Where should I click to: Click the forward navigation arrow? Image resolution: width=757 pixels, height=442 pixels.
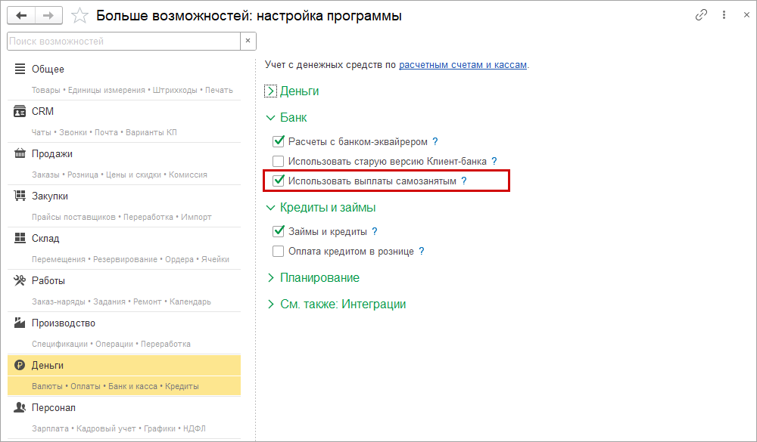click(x=48, y=15)
